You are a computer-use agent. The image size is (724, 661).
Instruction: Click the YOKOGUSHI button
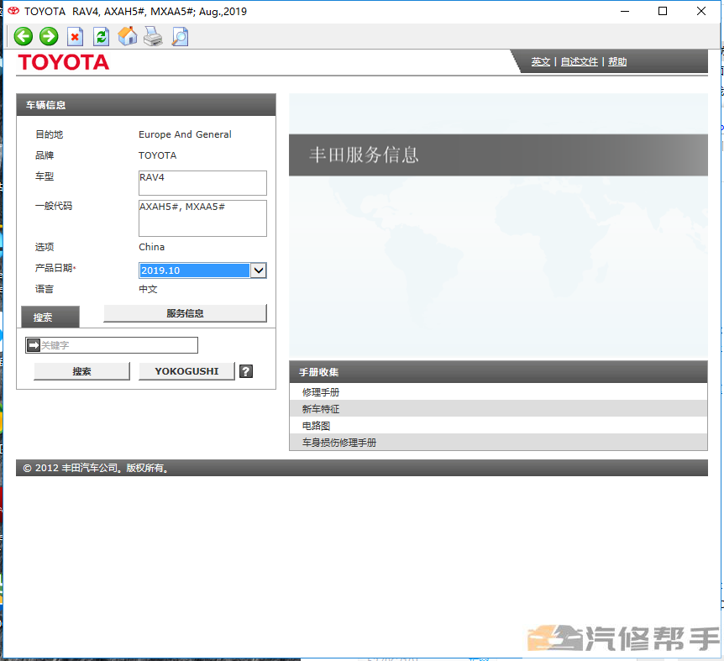tap(186, 371)
